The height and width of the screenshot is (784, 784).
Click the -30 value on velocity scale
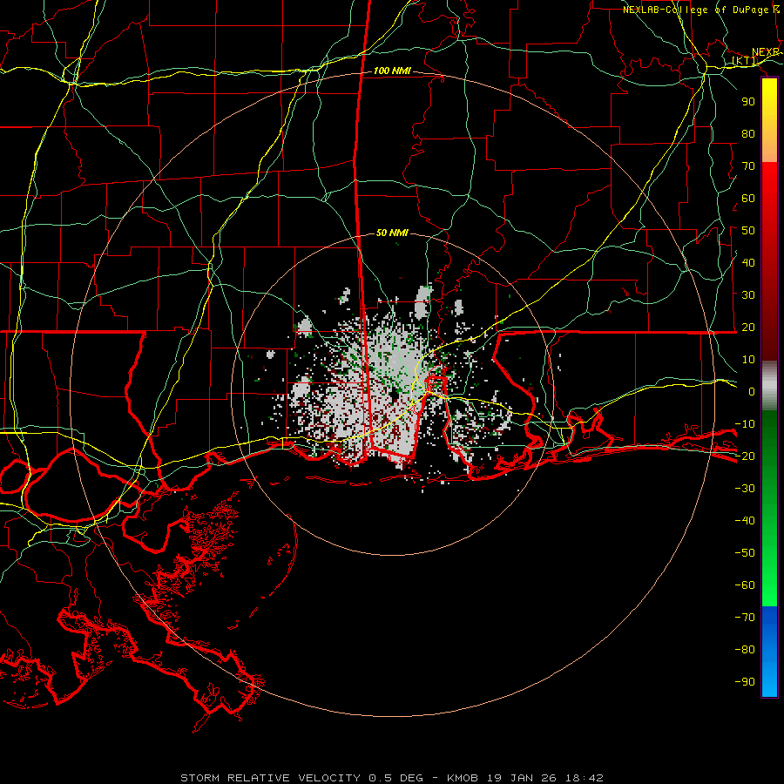tap(745, 489)
